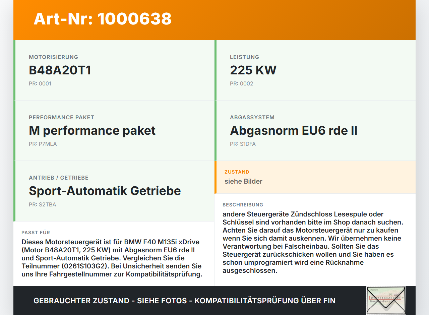This screenshot has height=315, width=429.
Task: Click the ANTRIEB / GETRIEBE label
Action: (59, 178)
